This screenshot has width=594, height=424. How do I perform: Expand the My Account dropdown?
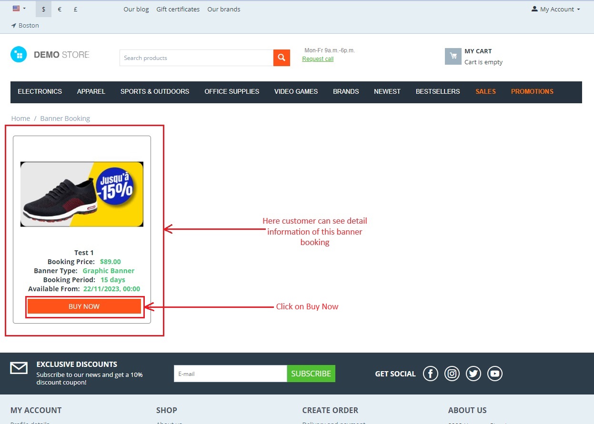[x=556, y=9]
